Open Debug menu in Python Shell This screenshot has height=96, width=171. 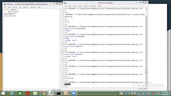tap(80, 6)
